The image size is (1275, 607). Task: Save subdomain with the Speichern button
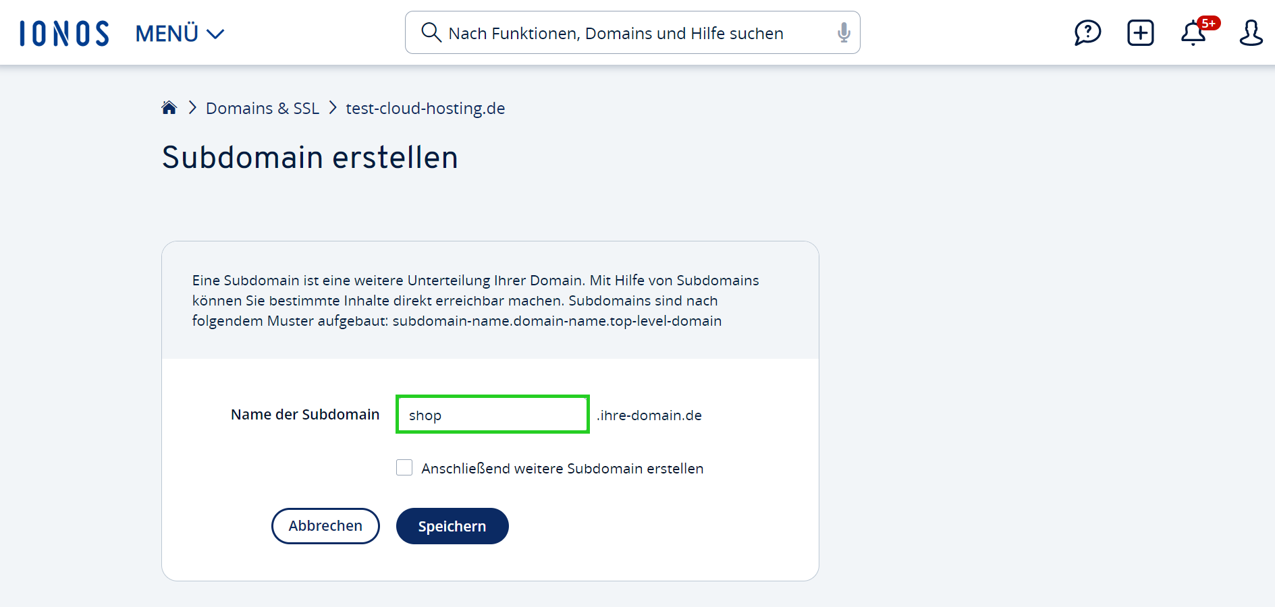[452, 526]
